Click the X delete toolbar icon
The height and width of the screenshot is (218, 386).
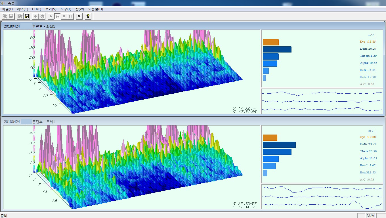[79, 16]
